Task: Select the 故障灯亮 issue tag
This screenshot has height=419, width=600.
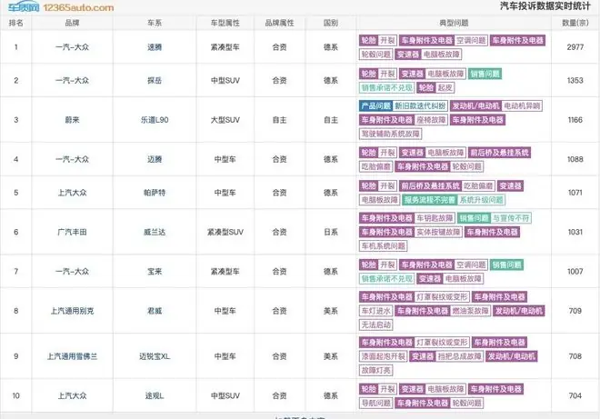Action: click(375, 371)
